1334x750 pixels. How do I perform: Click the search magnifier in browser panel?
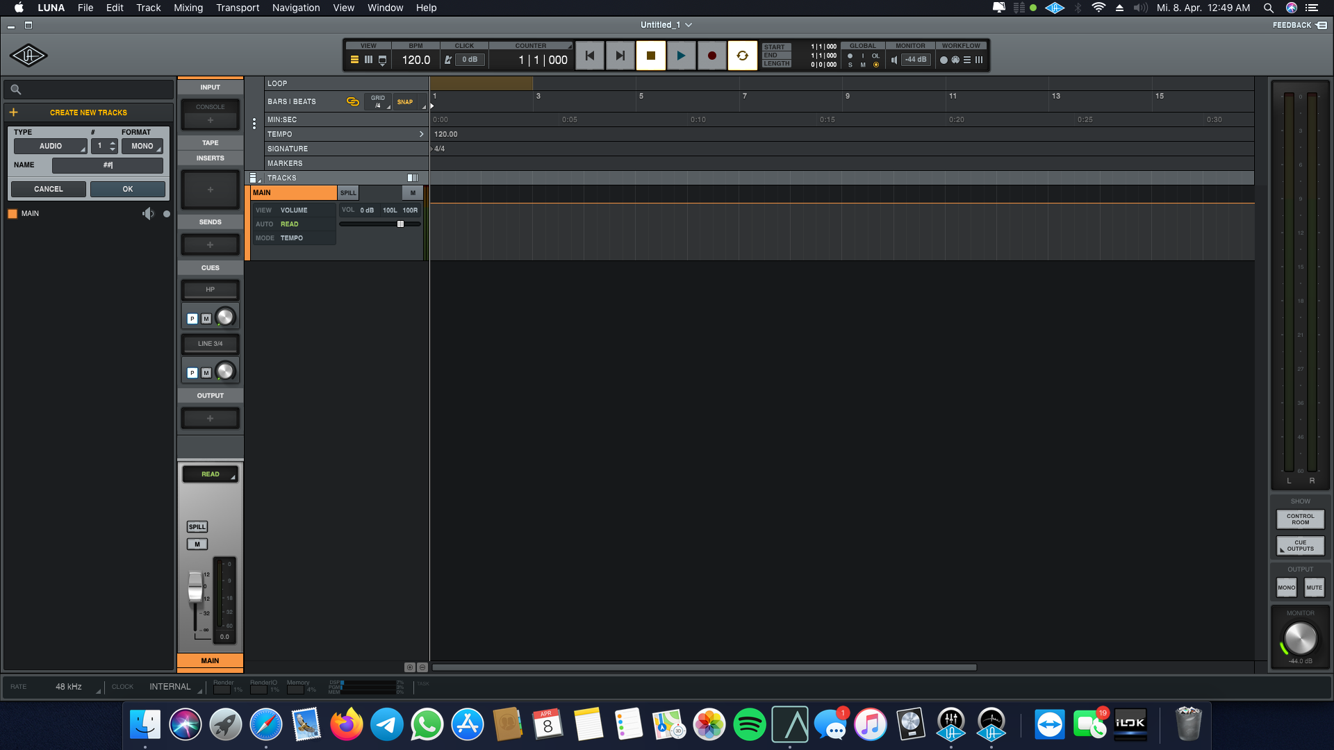tap(16, 90)
